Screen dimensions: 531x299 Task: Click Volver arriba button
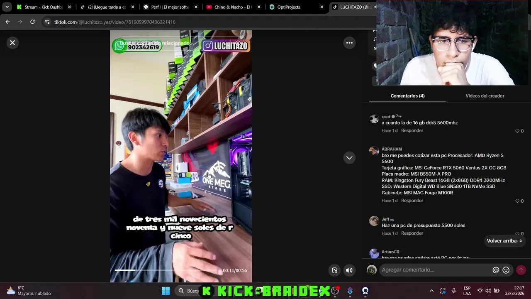tap(504, 241)
